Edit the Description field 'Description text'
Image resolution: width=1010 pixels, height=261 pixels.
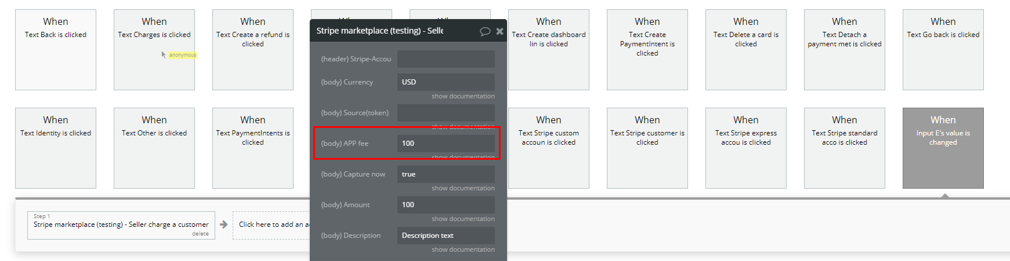pos(446,236)
